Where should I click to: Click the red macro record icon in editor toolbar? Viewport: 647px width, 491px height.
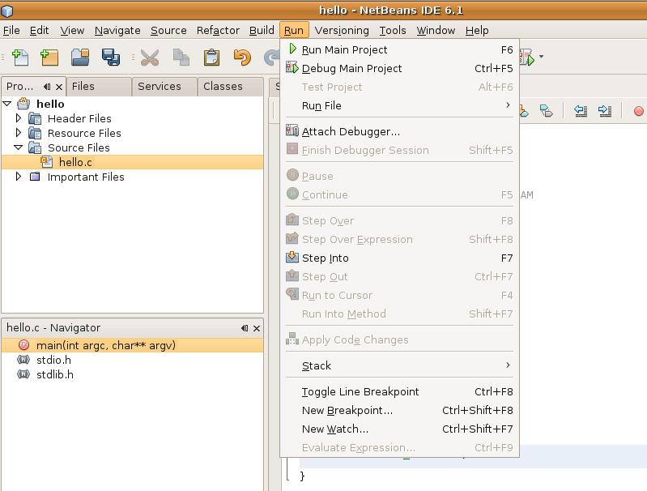click(x=638, y=111)
